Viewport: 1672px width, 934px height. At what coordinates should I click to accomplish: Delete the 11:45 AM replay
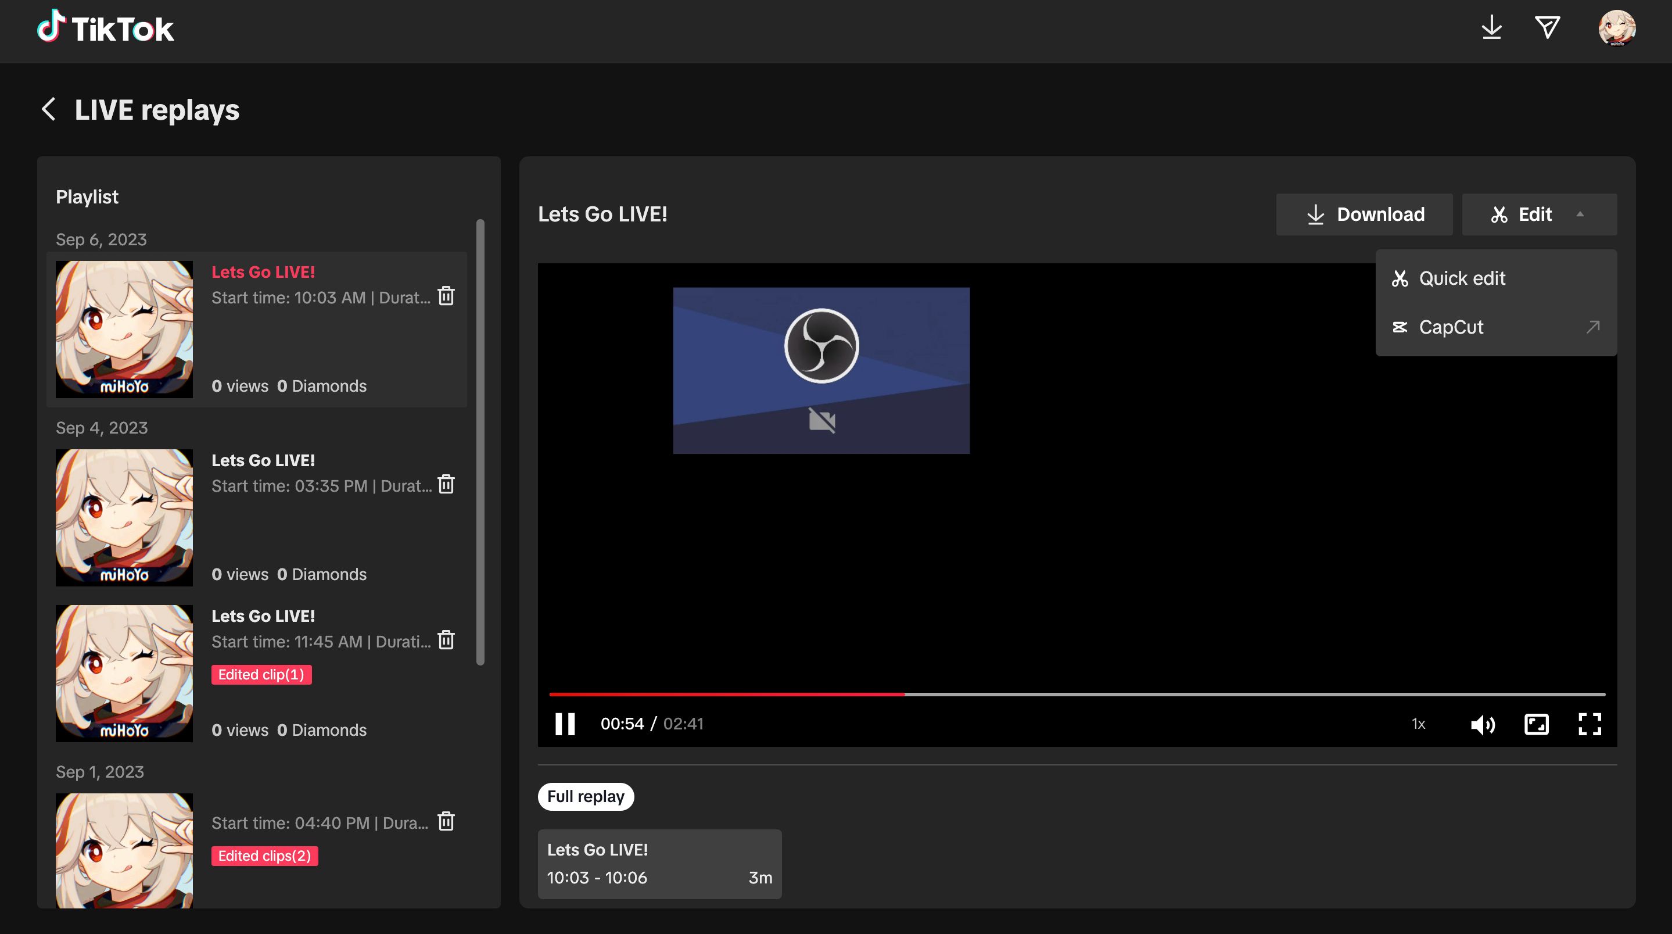[x=446, y=640]
